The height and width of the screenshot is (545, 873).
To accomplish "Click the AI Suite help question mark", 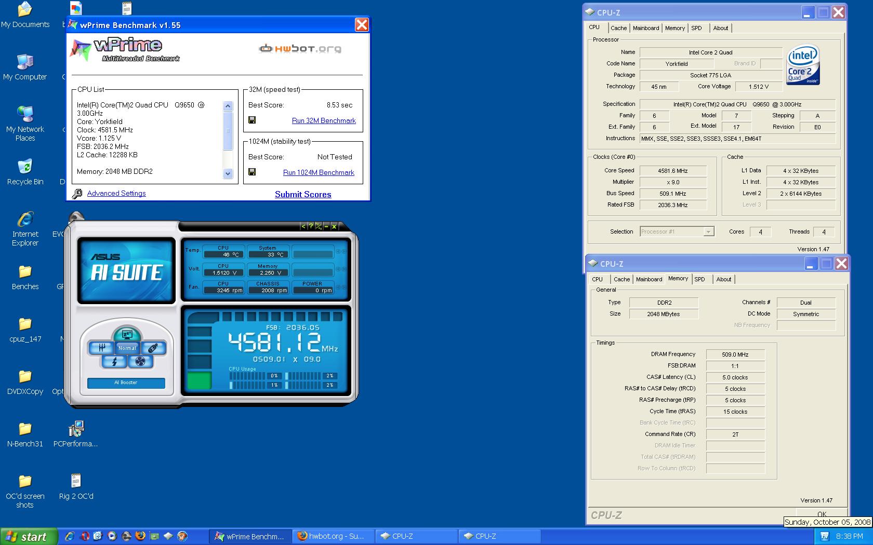I will click(x=311, y=226).
